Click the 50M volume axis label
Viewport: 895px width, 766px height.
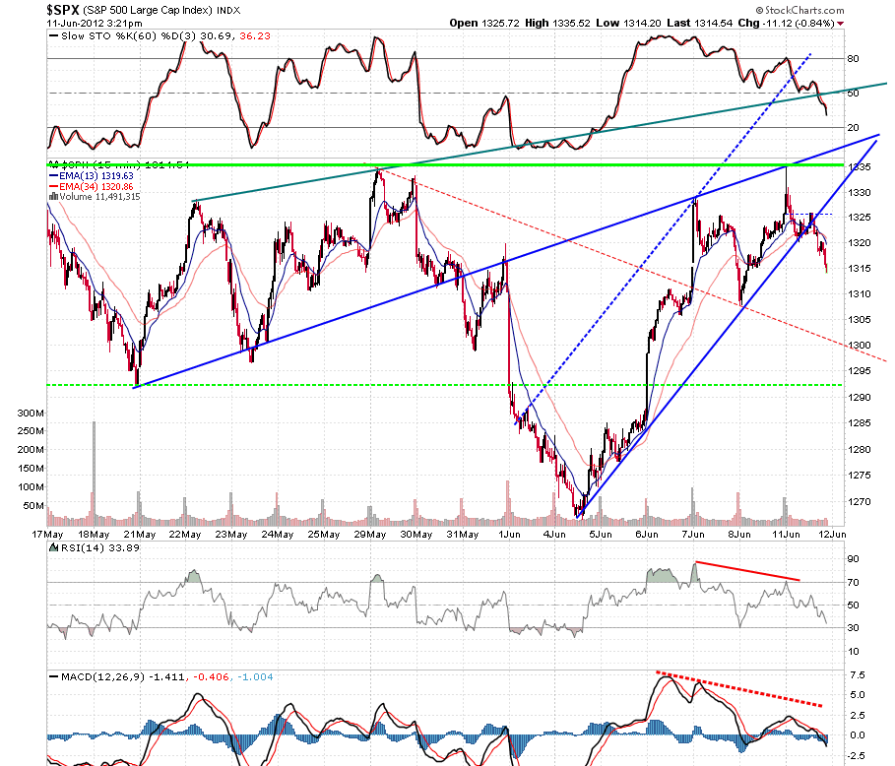tap(33, 506)
